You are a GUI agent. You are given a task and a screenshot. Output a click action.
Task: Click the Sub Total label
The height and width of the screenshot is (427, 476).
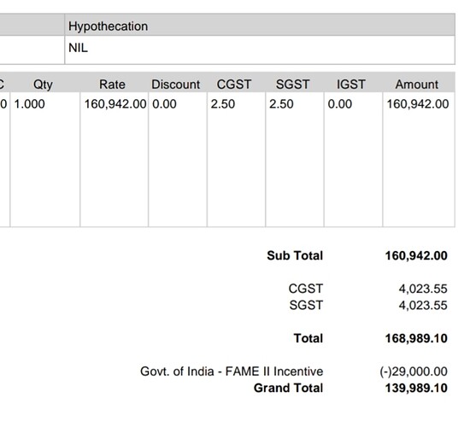point(295,255)
